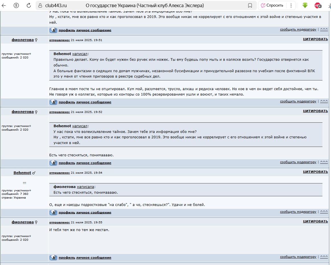The width and height of the screenshot is (331, 265).
Task: Quote the 19:52 post via ЦИТИРОВАТЬ
Action: [315, 111]
